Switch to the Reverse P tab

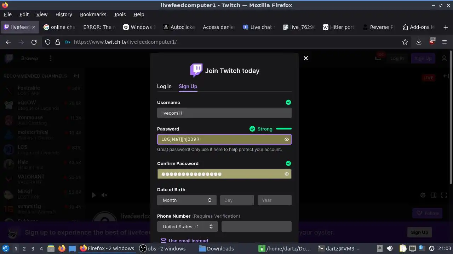pos(379,27)
